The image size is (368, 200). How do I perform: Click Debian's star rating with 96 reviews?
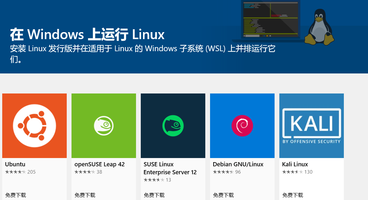[x=227, y=172]
